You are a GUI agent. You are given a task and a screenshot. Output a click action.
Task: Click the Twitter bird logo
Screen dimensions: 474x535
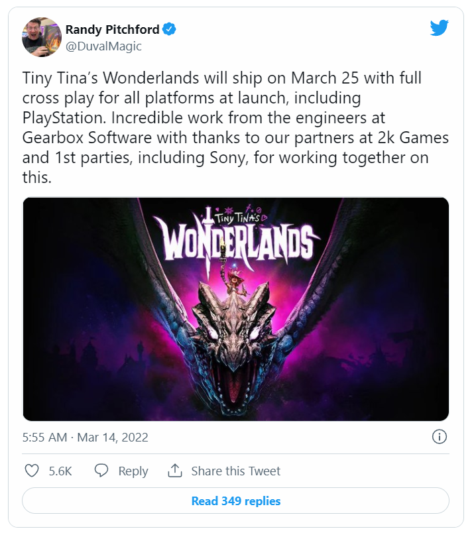[439, 28]
